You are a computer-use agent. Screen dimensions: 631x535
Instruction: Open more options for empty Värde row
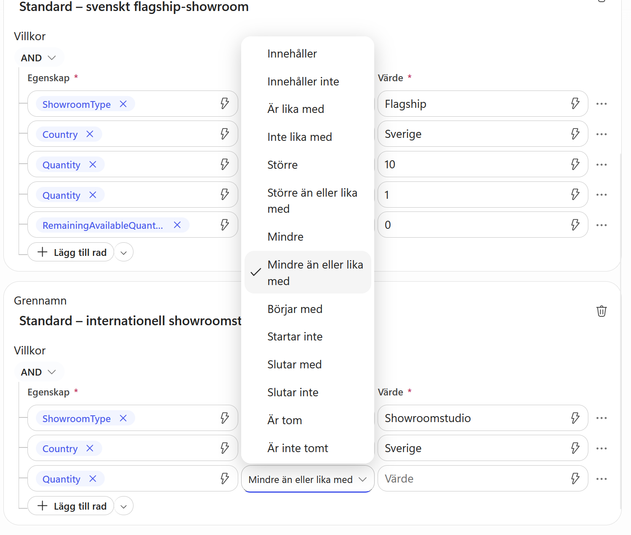(x=601, y=479)
